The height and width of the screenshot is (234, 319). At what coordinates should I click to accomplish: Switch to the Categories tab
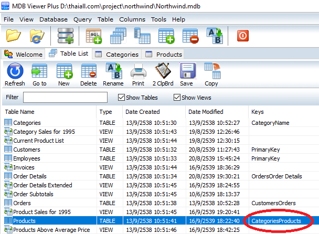point(118,54)
